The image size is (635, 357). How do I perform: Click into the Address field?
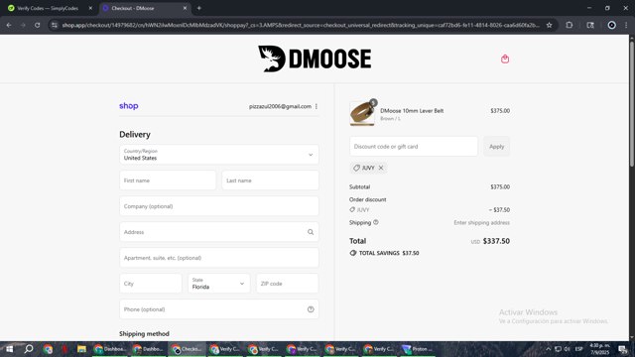[219, 232]
